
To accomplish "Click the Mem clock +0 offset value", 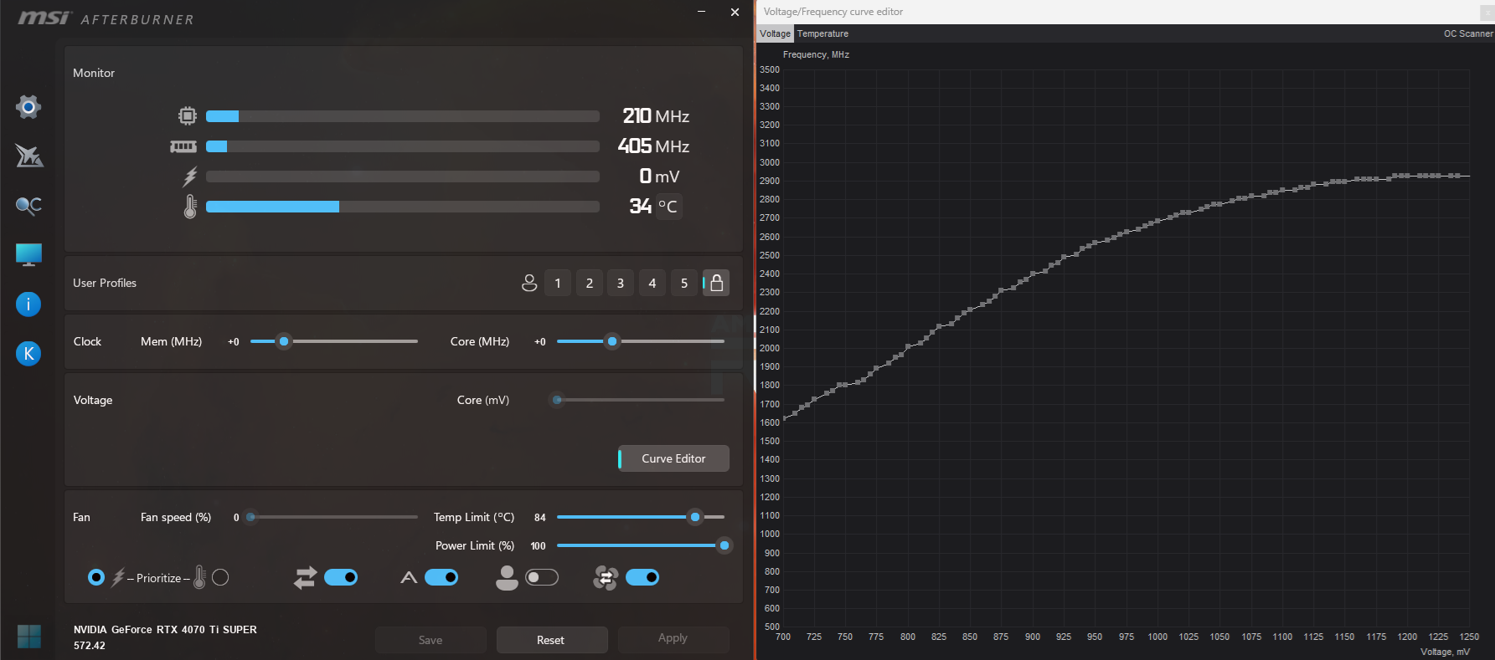I will [x=234, y=341].
